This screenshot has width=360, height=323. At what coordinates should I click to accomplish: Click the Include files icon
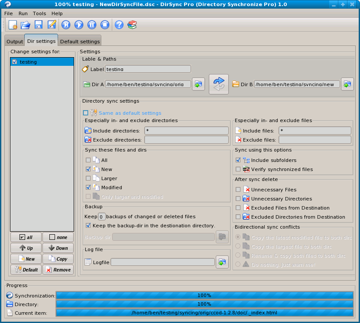[x=238, y=130]
